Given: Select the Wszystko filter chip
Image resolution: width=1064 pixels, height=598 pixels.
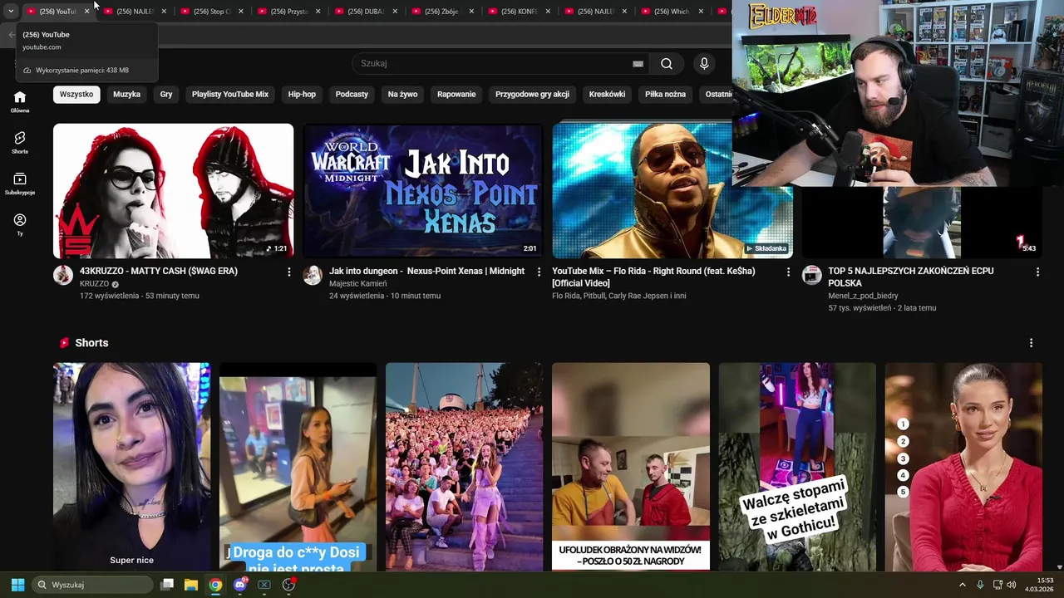Looking at the screenshot, I should point(76,95).
